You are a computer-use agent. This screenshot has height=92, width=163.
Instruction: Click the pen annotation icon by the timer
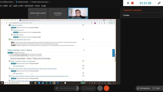[x=159, y=3]
